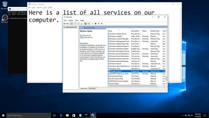Select the Windows Media Player Network service
This screenshot has width=209, height=118.
pos(137,44)
